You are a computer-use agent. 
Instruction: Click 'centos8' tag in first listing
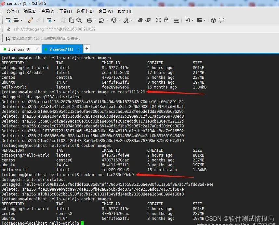click(64, 77)
